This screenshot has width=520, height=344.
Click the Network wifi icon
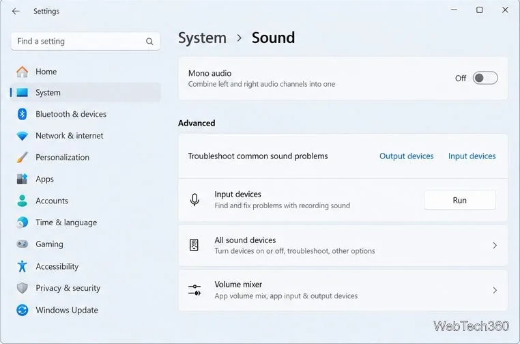(x=23, y=136)
